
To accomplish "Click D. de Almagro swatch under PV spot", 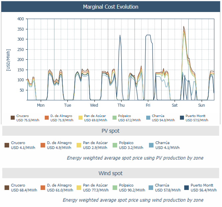I will coord(43,145).
